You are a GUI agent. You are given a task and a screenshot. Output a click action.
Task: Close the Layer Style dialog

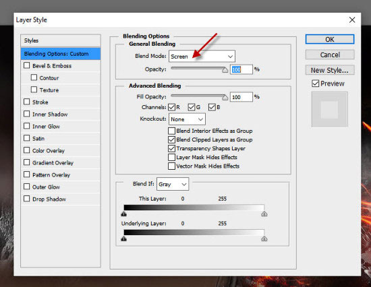click(352, 20)
